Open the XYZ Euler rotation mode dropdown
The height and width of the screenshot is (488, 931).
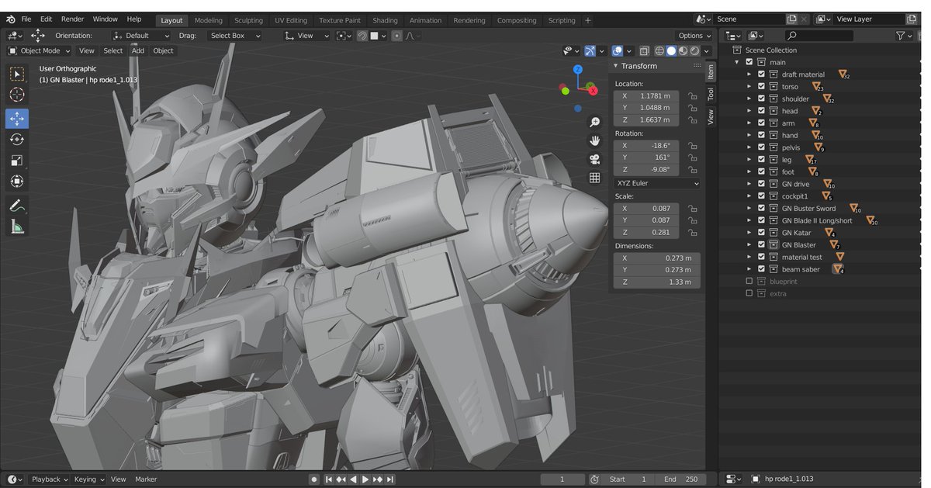(657, 183)
